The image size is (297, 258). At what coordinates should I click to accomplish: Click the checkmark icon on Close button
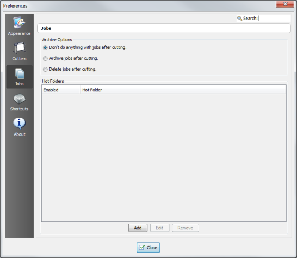142,247
